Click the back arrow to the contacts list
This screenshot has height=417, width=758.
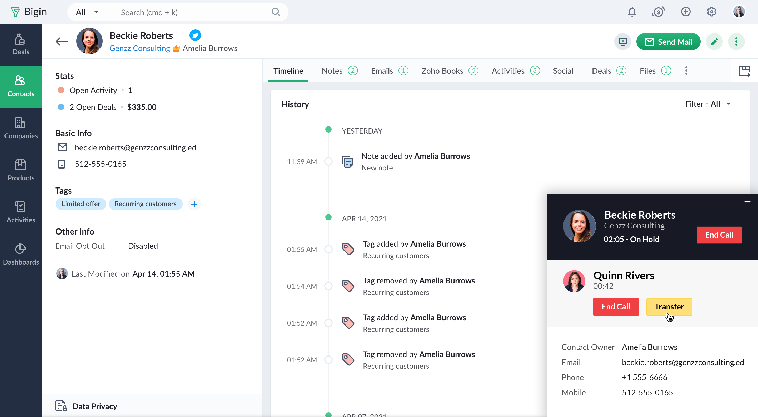coord(62,42)
